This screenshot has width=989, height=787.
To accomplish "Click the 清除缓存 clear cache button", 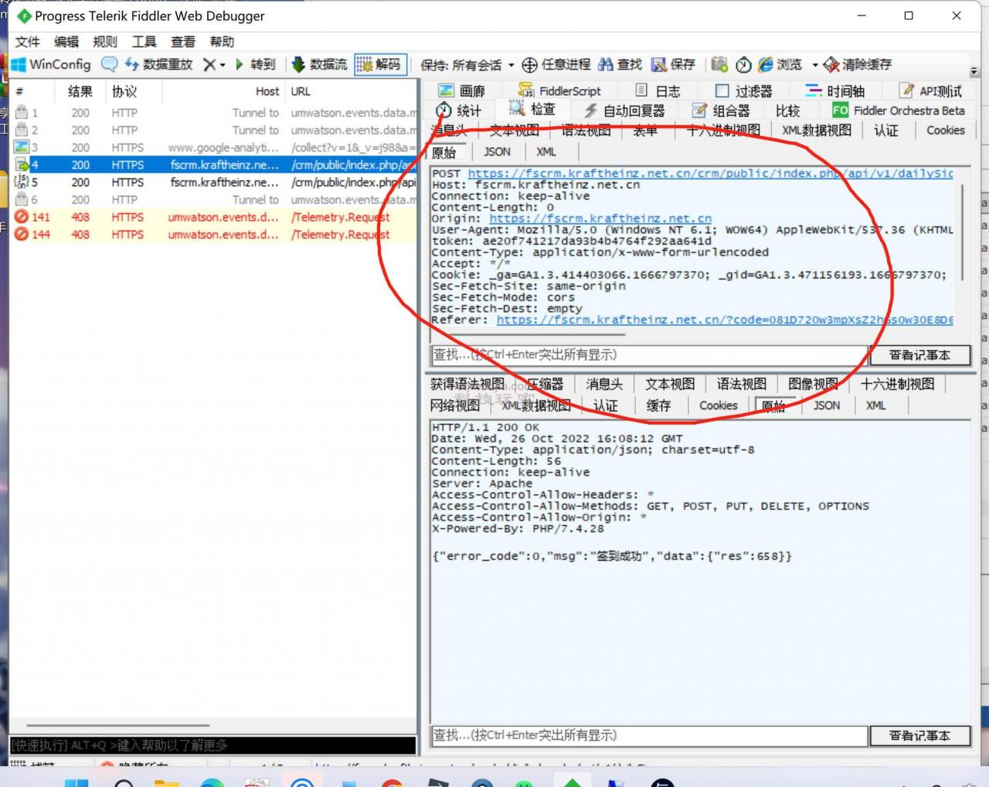I will point(858,64).
